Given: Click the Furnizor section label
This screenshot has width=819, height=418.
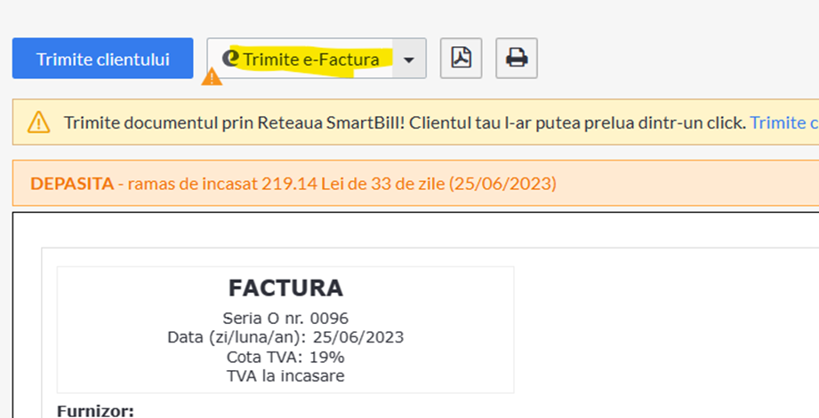Looking at the screenshot, I should (x=95, y=411).
